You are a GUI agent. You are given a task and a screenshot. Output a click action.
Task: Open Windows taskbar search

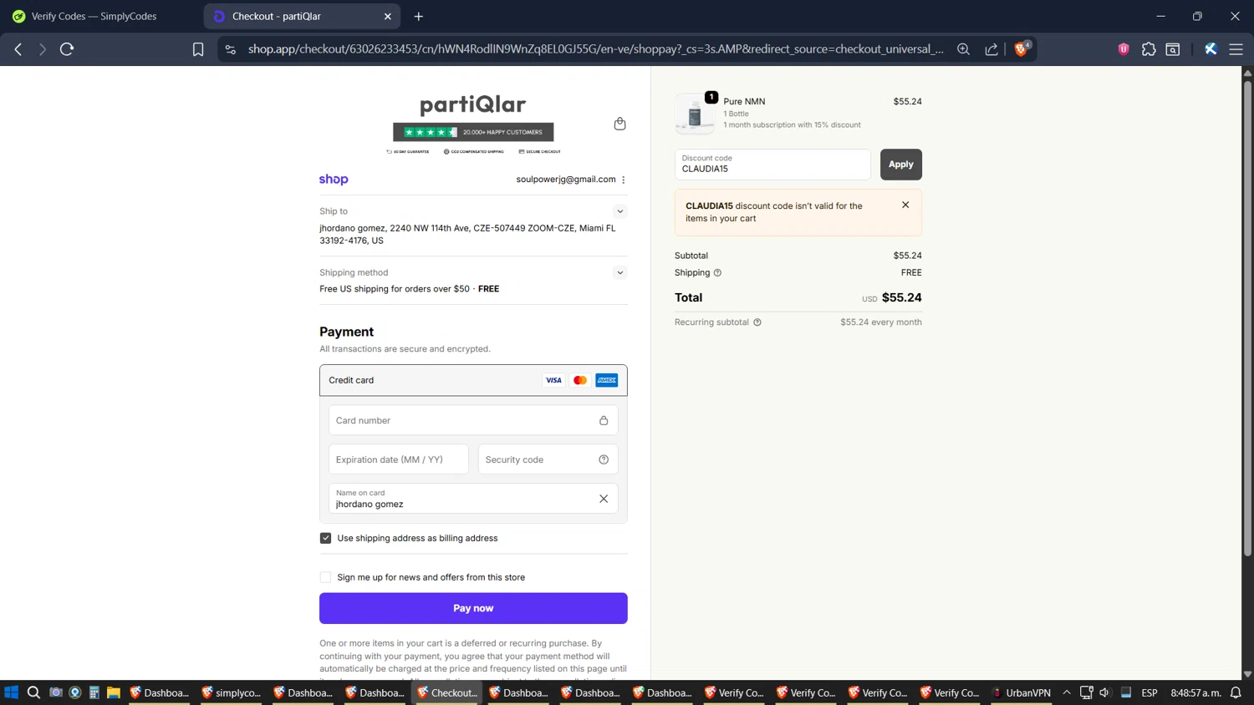pos(33,692)
